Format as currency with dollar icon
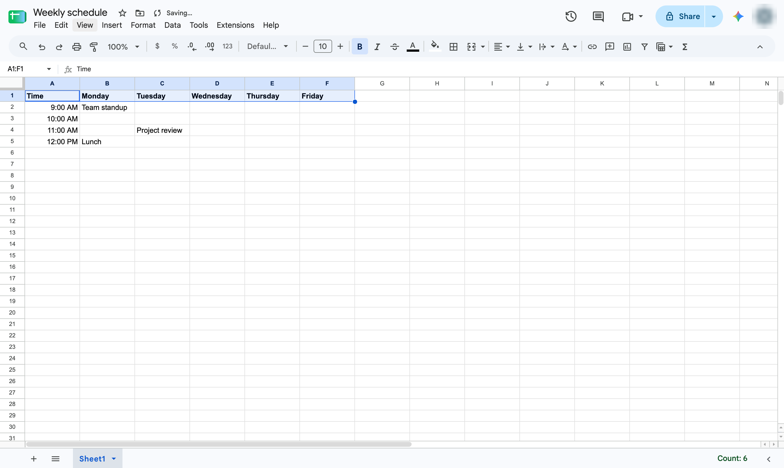This screenshot has height=468, width=784. [x=157, y=46]
